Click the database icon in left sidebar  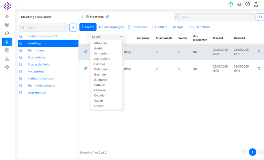coord(7,25)
